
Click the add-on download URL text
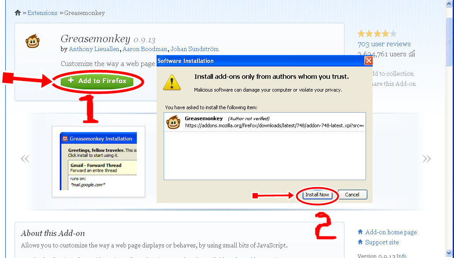click(x=274, y=126)
